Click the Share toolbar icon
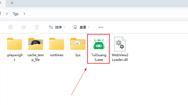Image resolution: width=188 pixels, height=105 pixels. pos(24,27)
